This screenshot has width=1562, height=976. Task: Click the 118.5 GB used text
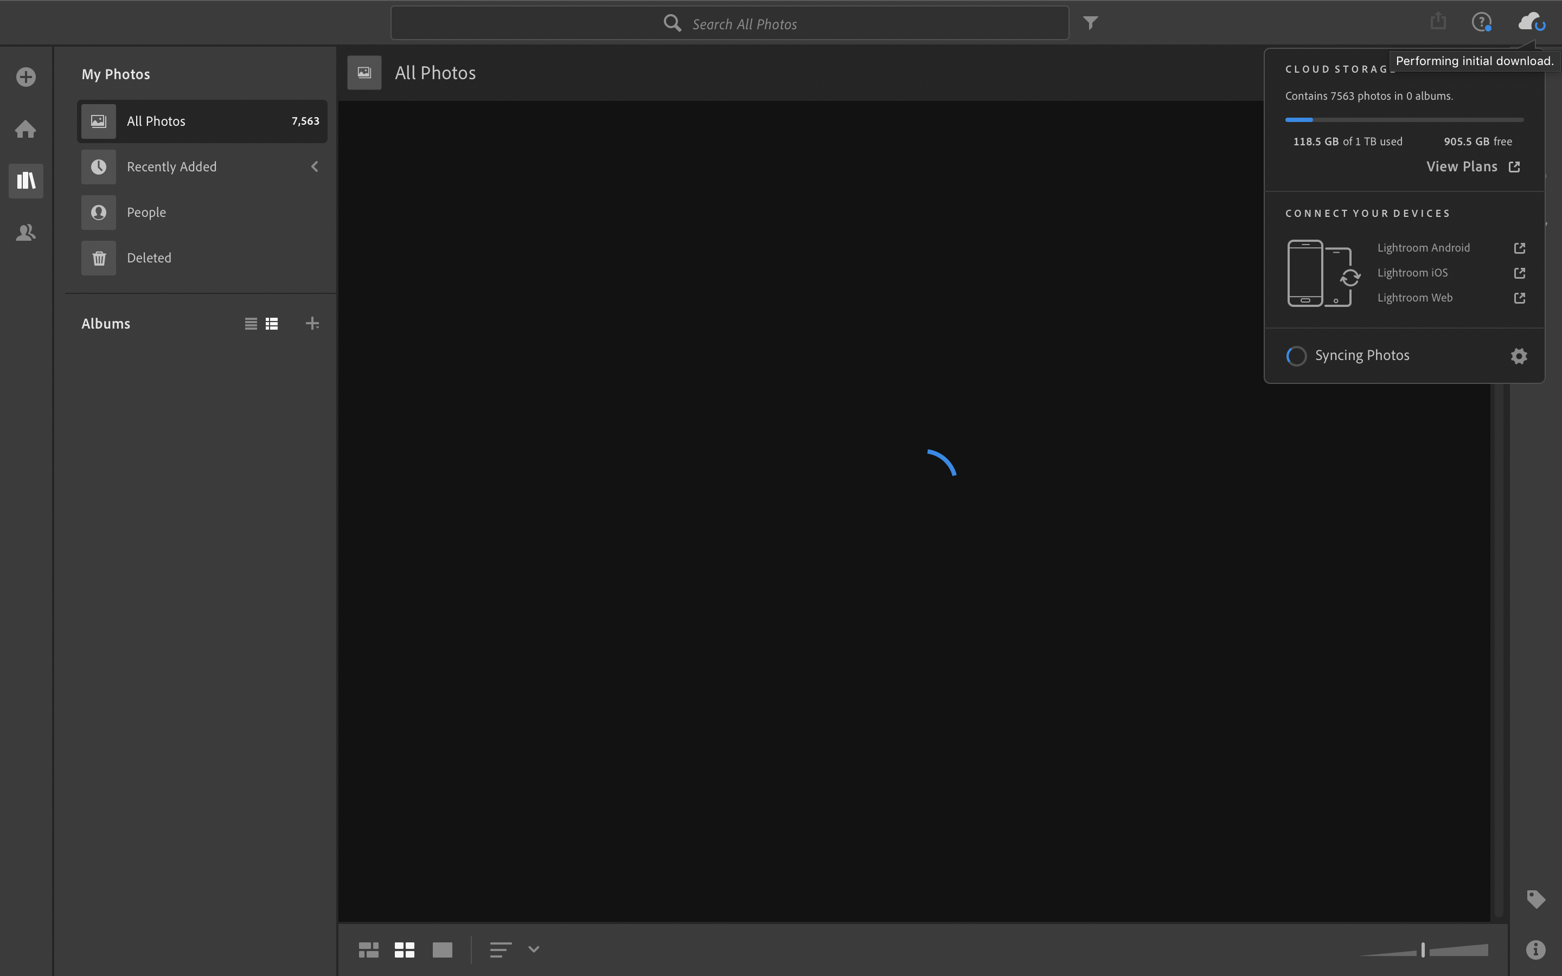coord(1348,142)
